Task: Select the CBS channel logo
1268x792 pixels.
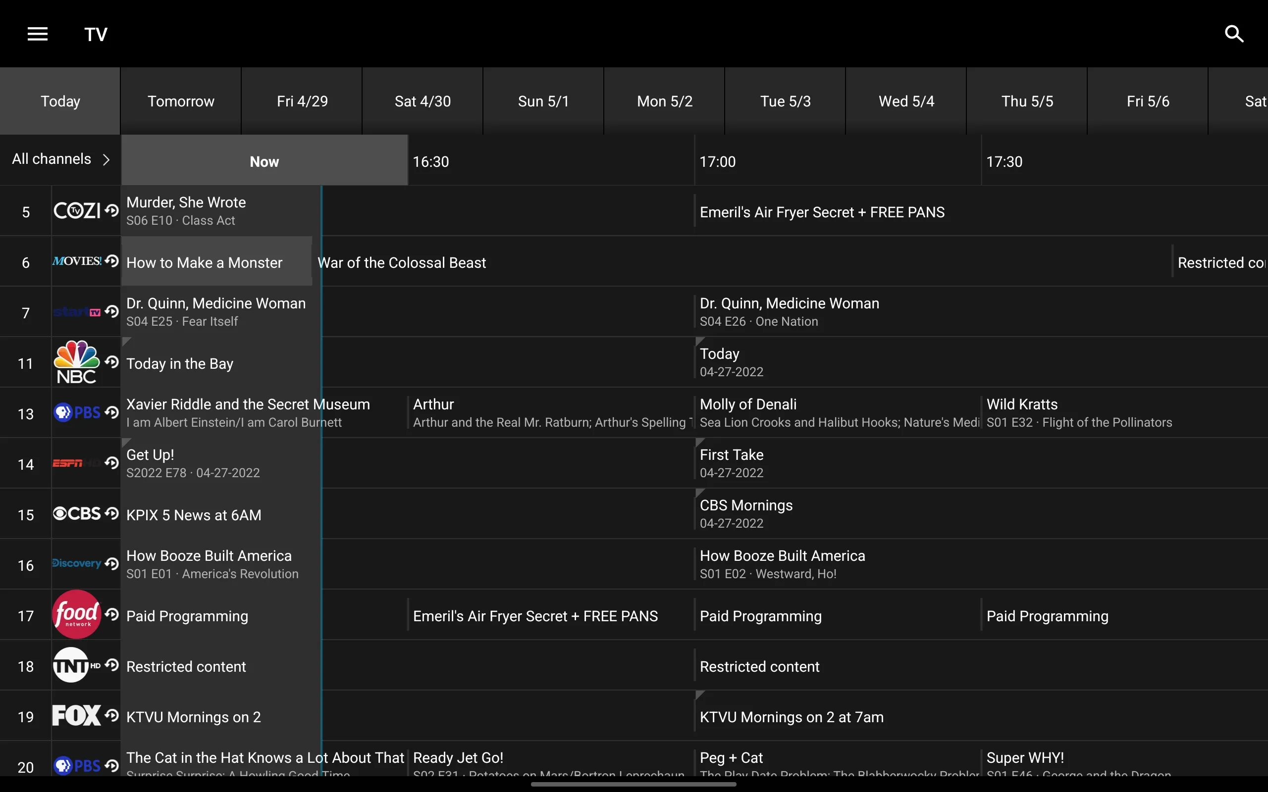Action: tap(77, 513)
